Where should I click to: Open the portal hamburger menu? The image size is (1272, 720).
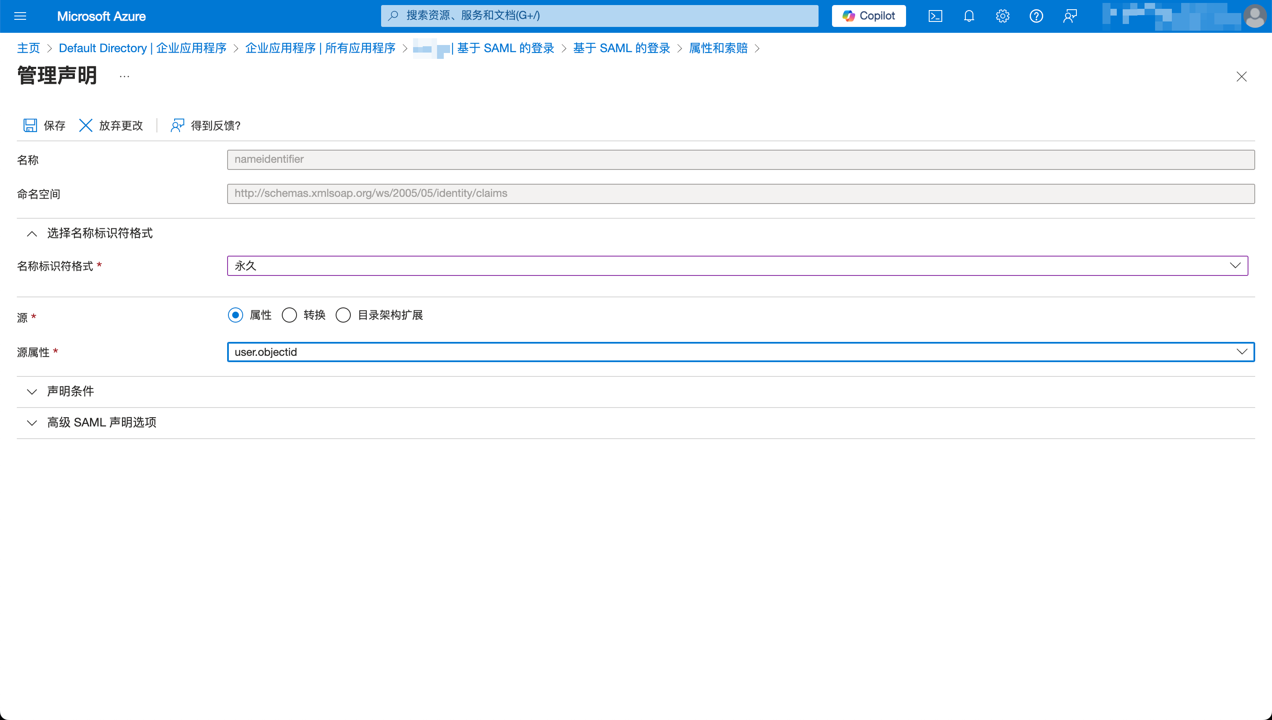tap(20, 16)
